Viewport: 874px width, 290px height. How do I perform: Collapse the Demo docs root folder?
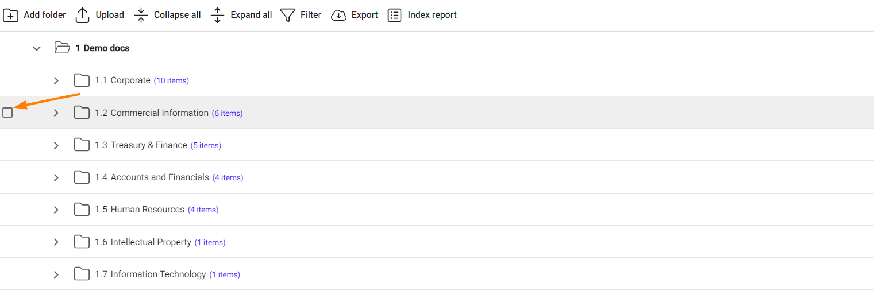point(37,48)
